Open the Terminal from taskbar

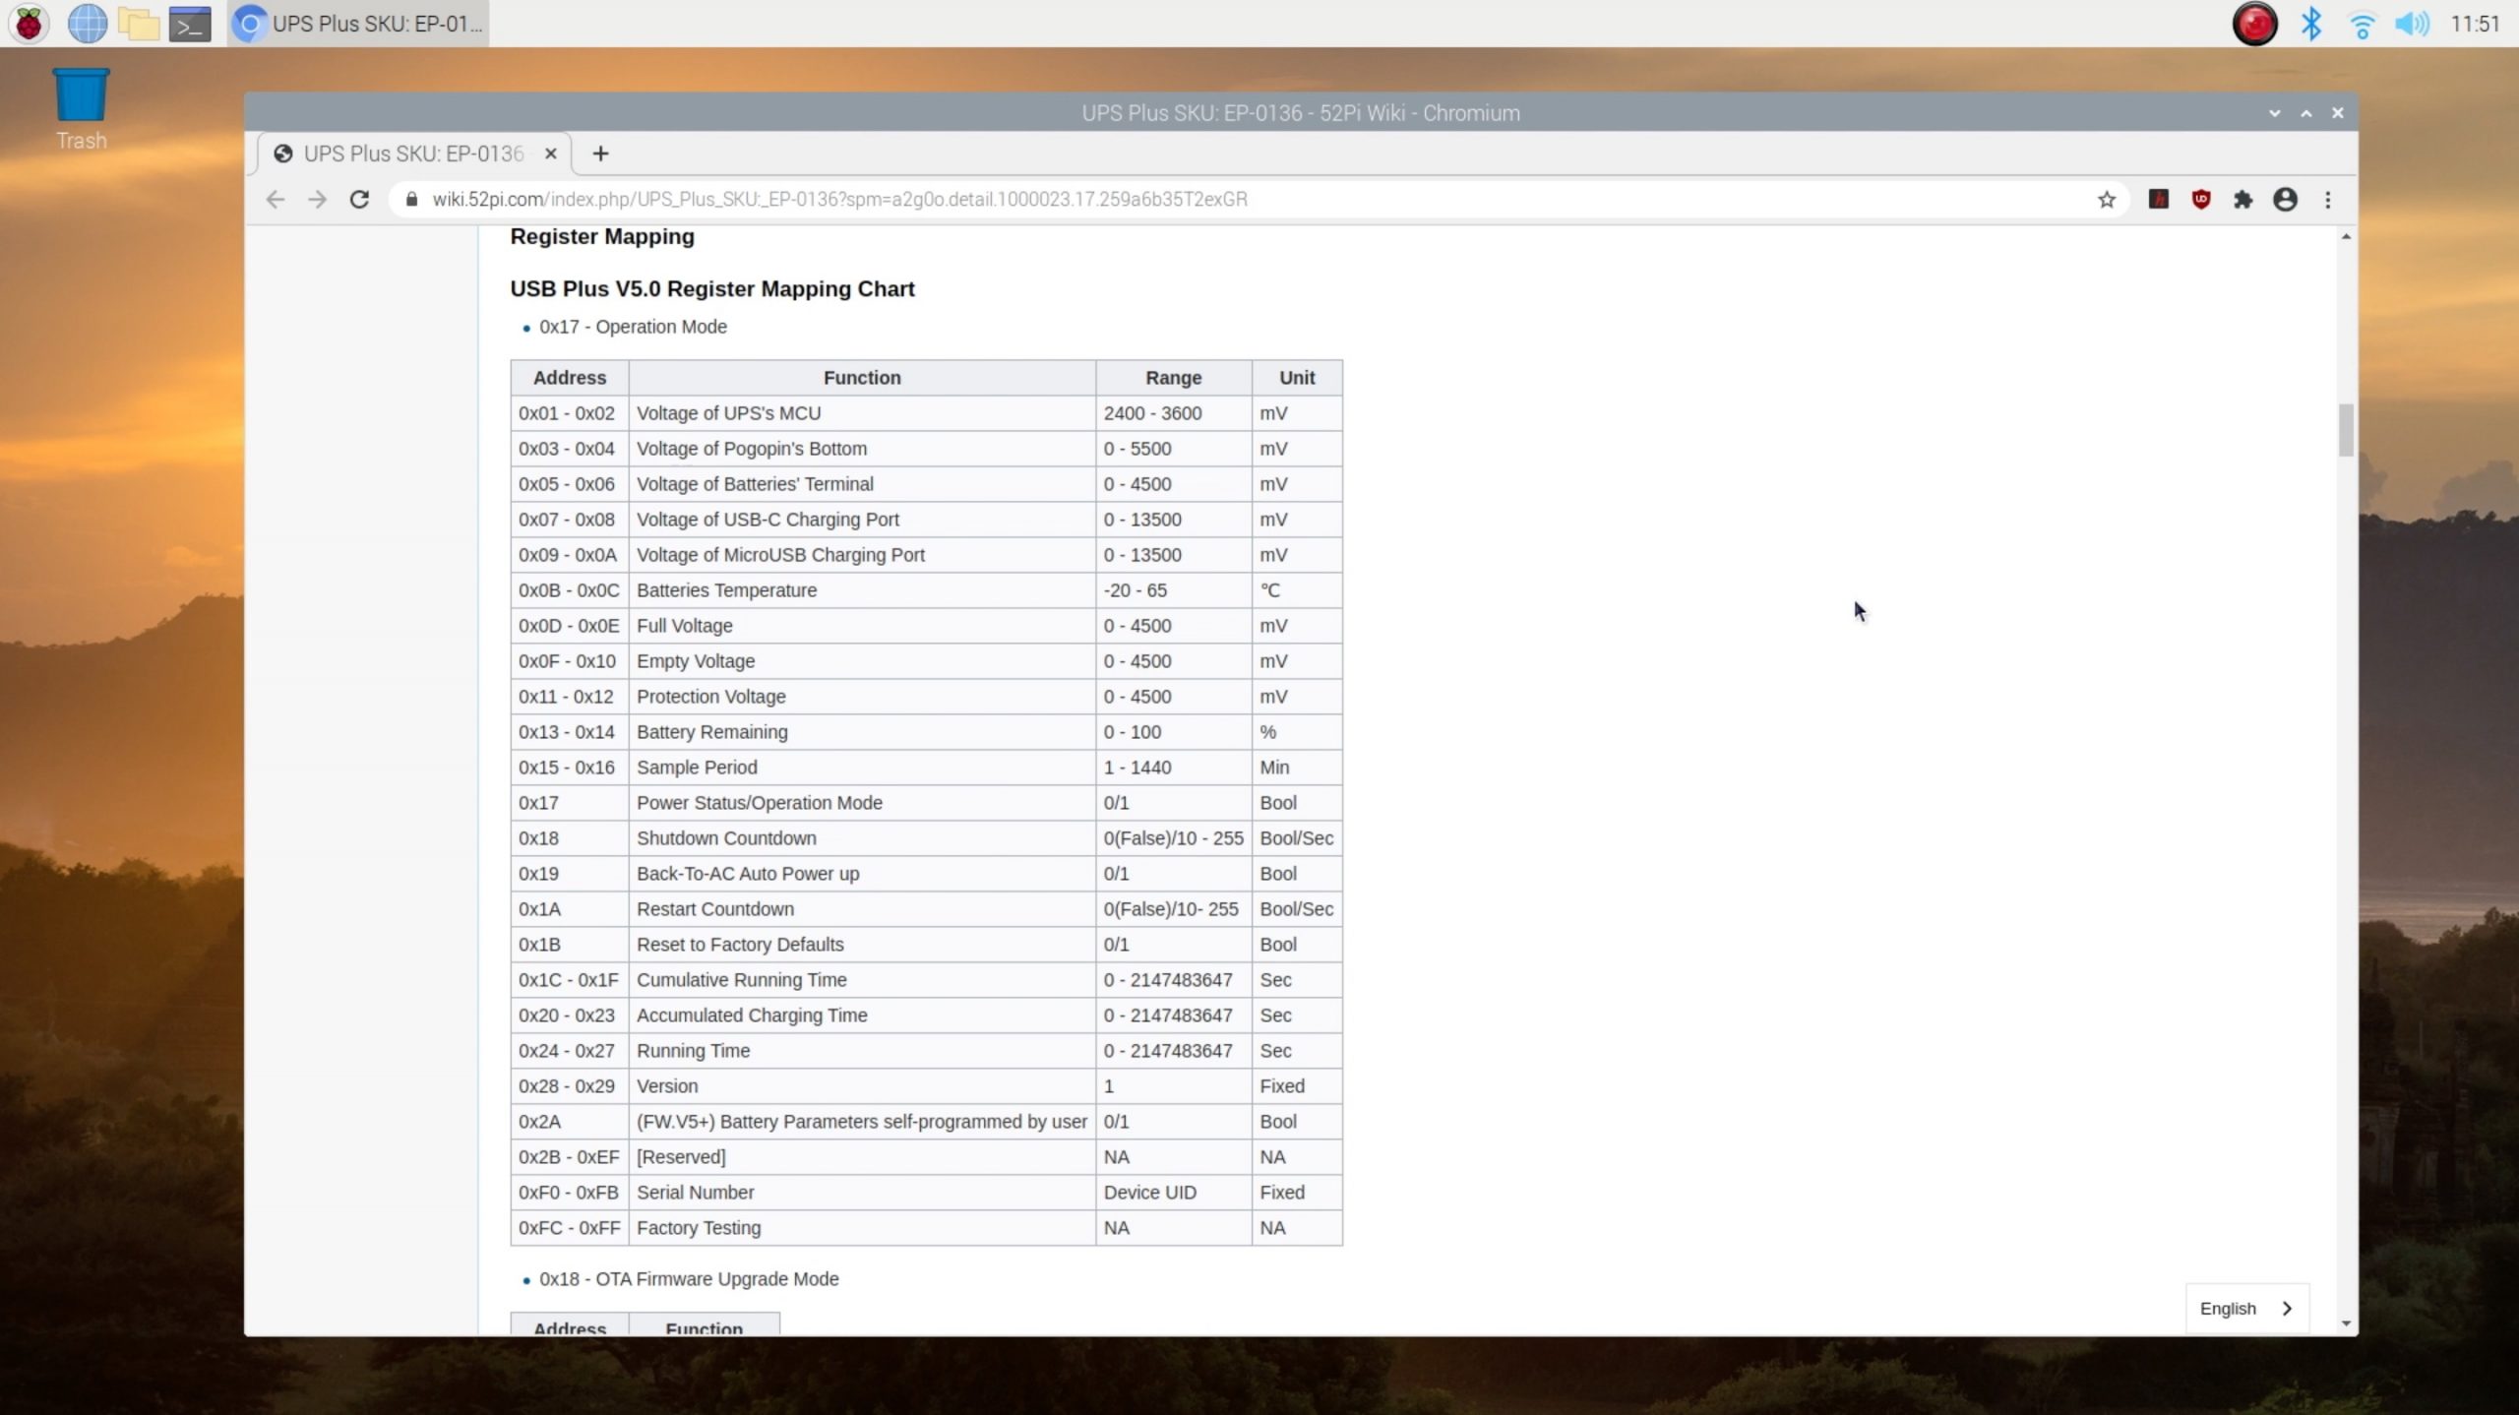pos(190,24)
